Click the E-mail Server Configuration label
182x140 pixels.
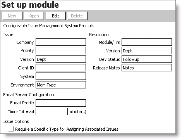[x=29, y=95]
